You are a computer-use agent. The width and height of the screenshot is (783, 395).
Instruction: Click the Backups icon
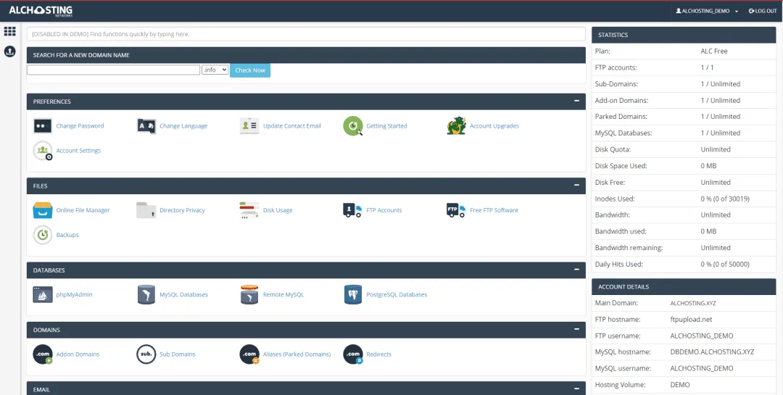click(x=43, y=235)
